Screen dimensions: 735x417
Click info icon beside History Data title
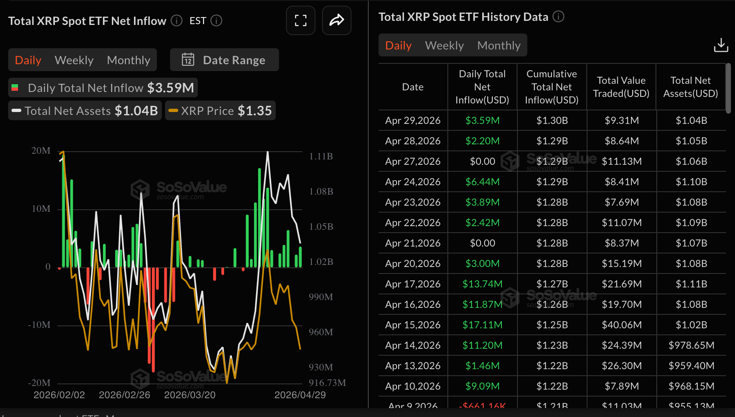pos(558,17)
